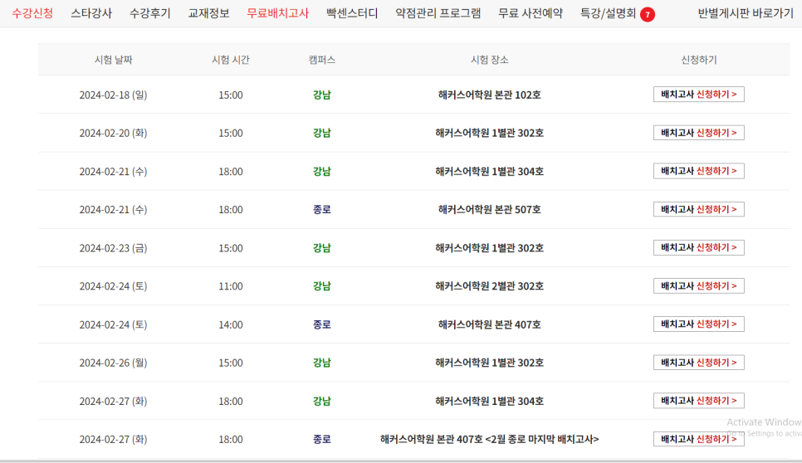
Task: Select 교재정보 in navigation
Action: [x=208, y=13]
